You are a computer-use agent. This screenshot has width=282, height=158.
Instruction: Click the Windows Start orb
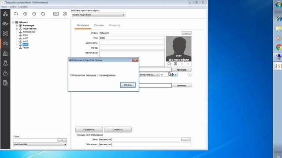tap(278, 5)
